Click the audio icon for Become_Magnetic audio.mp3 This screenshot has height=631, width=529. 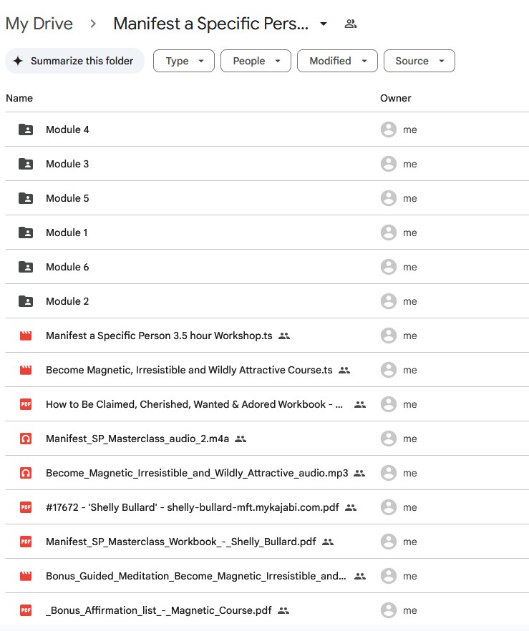pyautogui.click(x=26, y=473)
